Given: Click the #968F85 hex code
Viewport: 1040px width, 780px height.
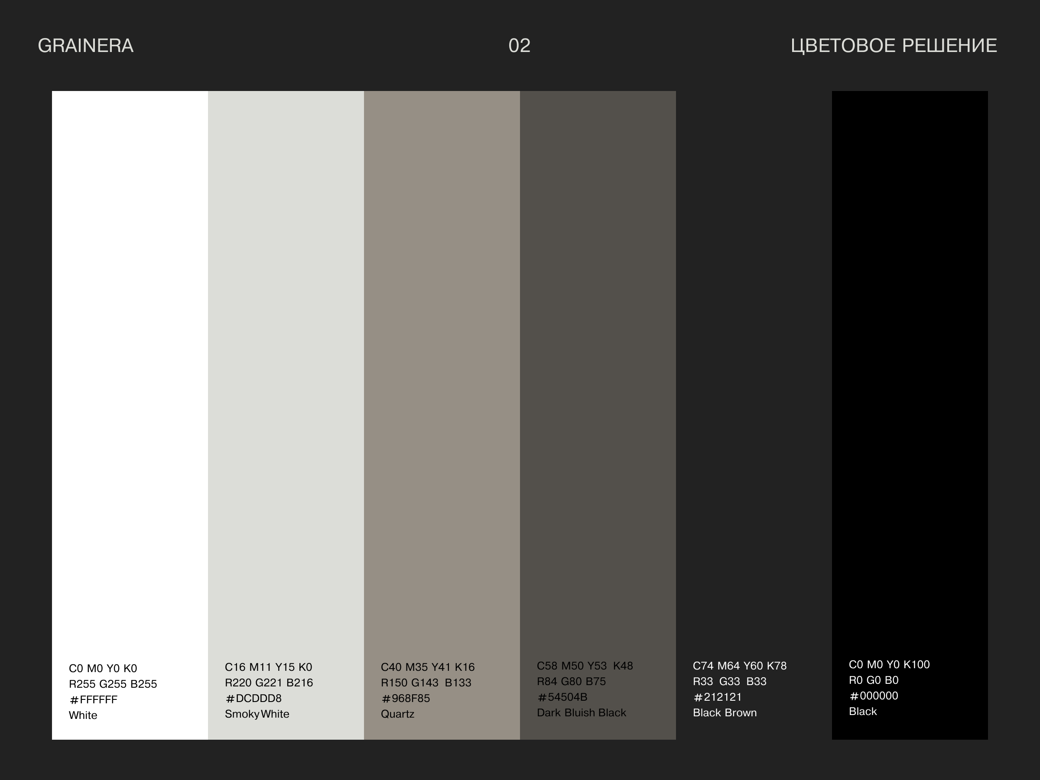Looking at the screenshot, I should click(x=406, y=698).
